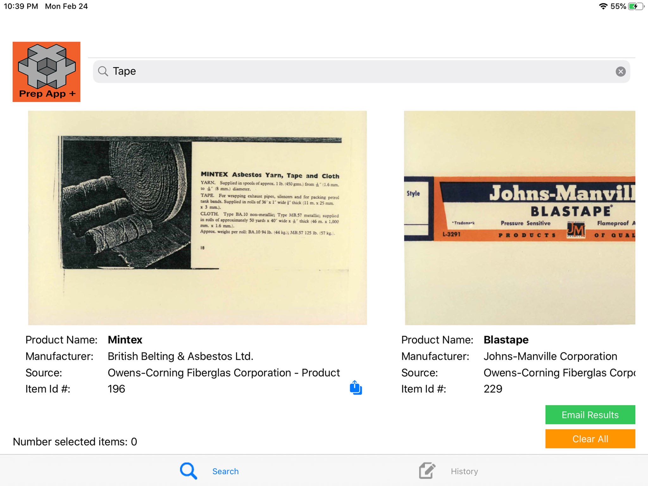Click Number selected items: 0 label
The height and width of the screenshot is (486, 648).
[75, 442]
